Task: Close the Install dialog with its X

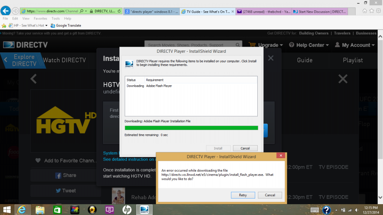Action: coord(271,58)
